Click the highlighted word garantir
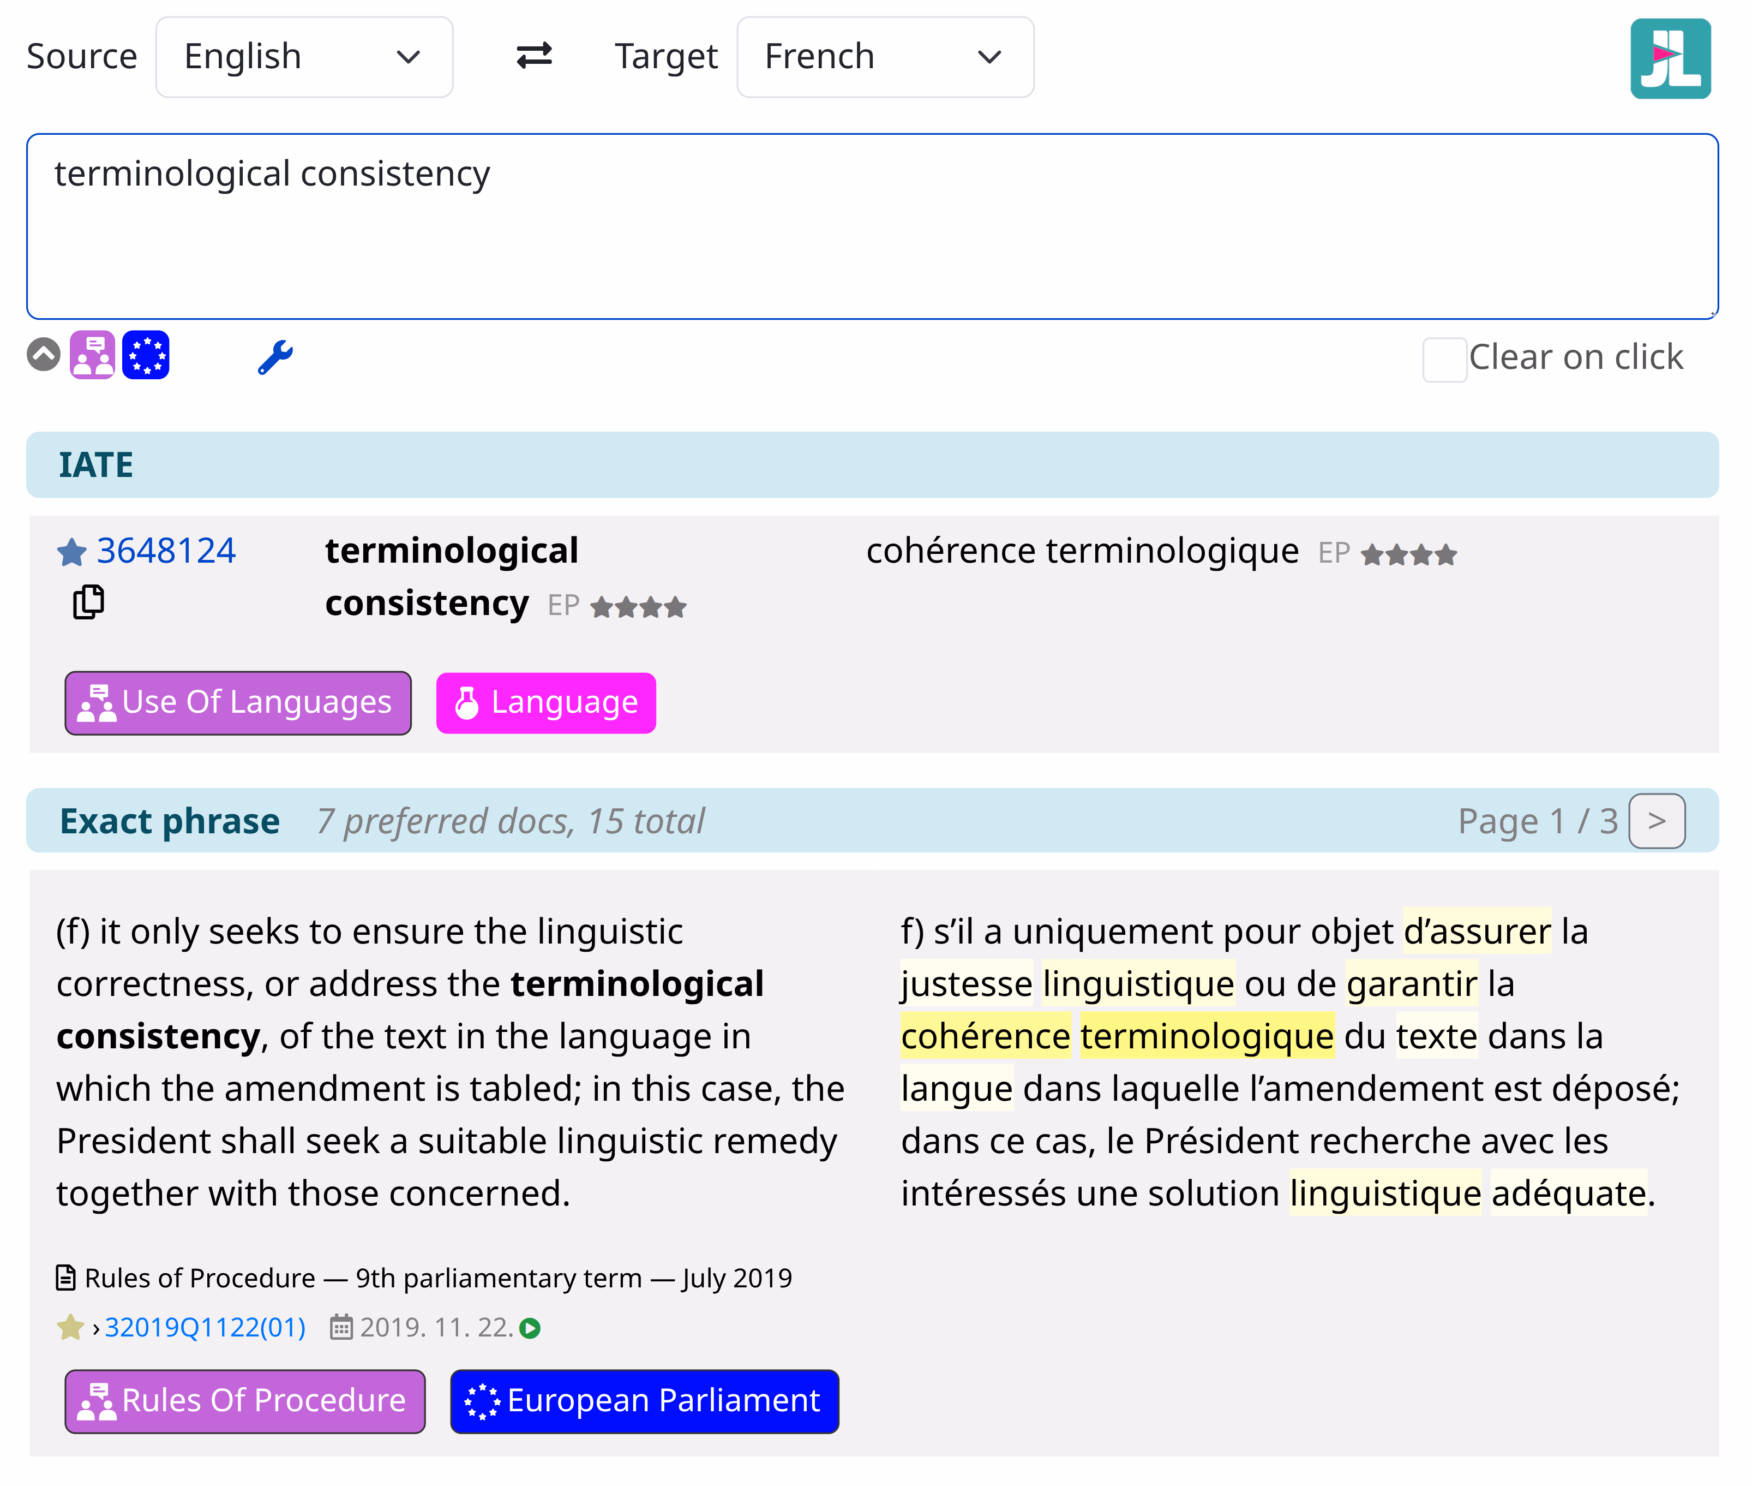Viewport: 1752px width, 1486px height. coord(1412,984)
